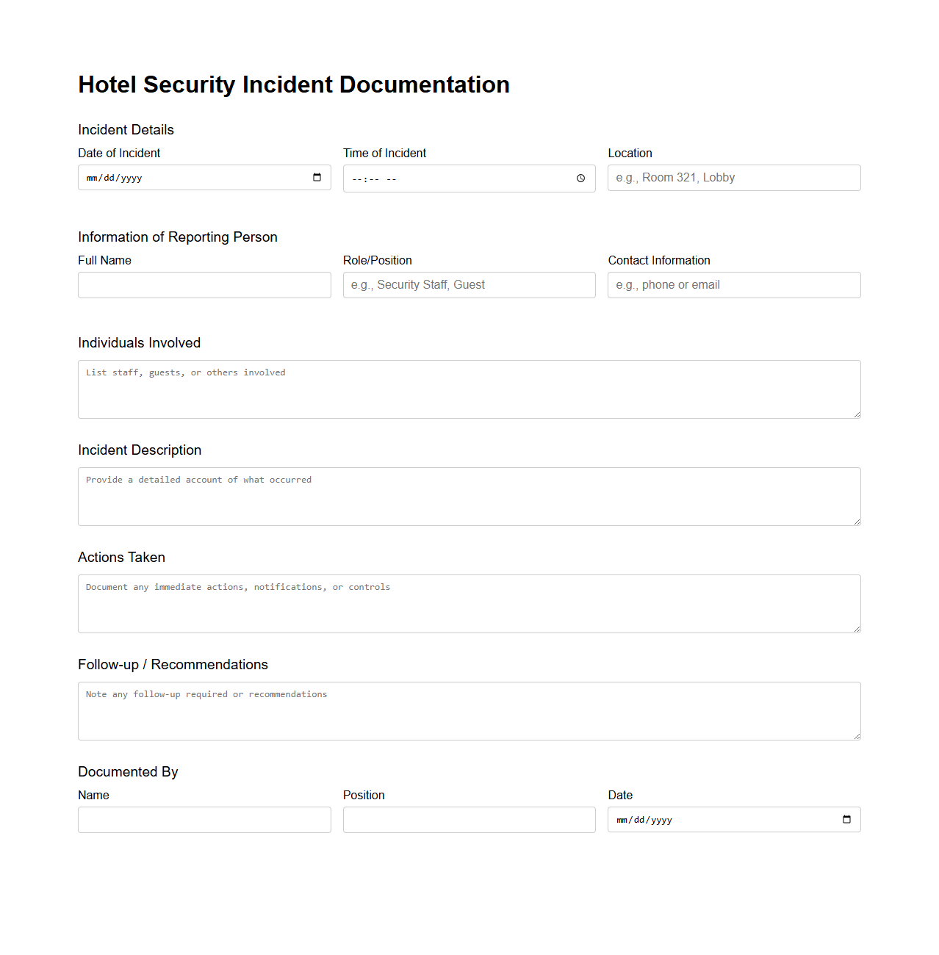Click the Location input field
This screenshot has width=939, height=955.
733,177
